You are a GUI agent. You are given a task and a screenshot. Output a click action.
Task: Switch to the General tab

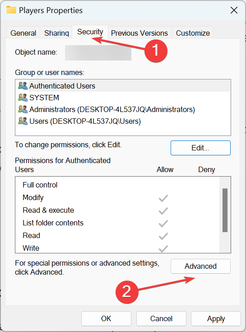point(23,33)
